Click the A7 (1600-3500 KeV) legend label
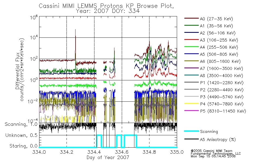Viewport: 260px width, 164px height. tap(221, 69)
